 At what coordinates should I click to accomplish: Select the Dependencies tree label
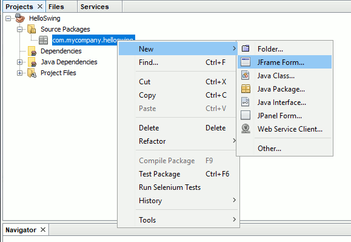(61, 51)
